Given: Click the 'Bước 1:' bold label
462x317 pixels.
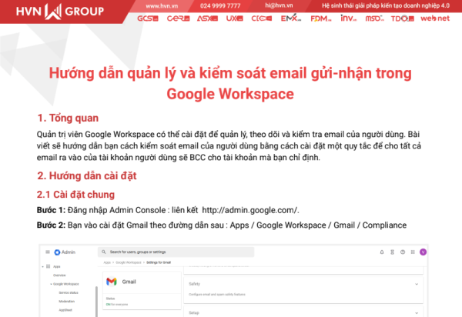Looking at the screenshot, I should coord(51,210).
